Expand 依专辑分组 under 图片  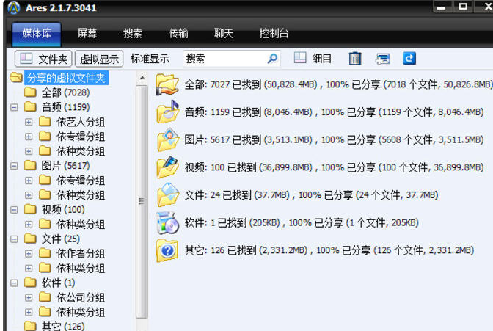[29, 181]
